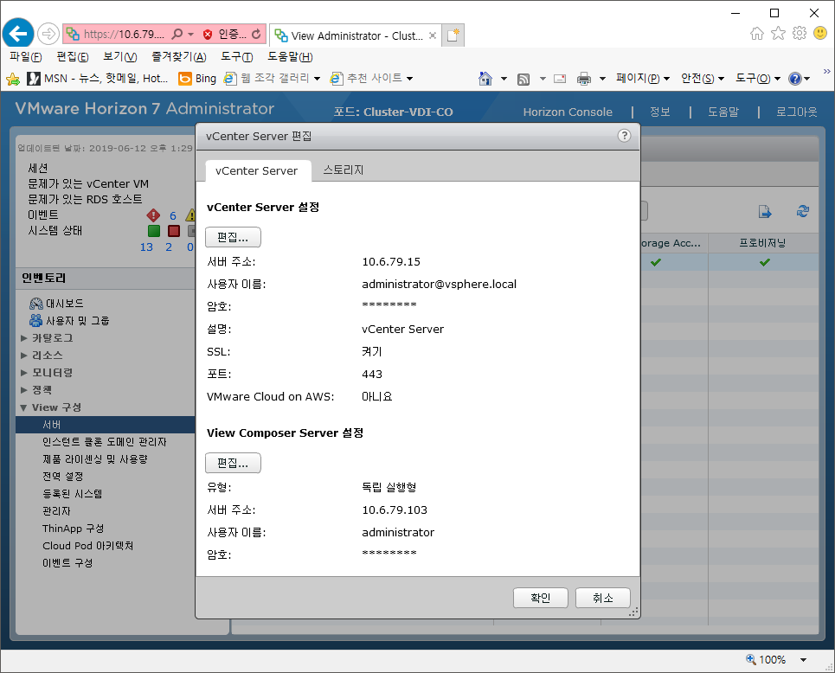This screenshot has height=673, width=835.
Task: Expand the 모니터링 tree node
Action: 24,373
